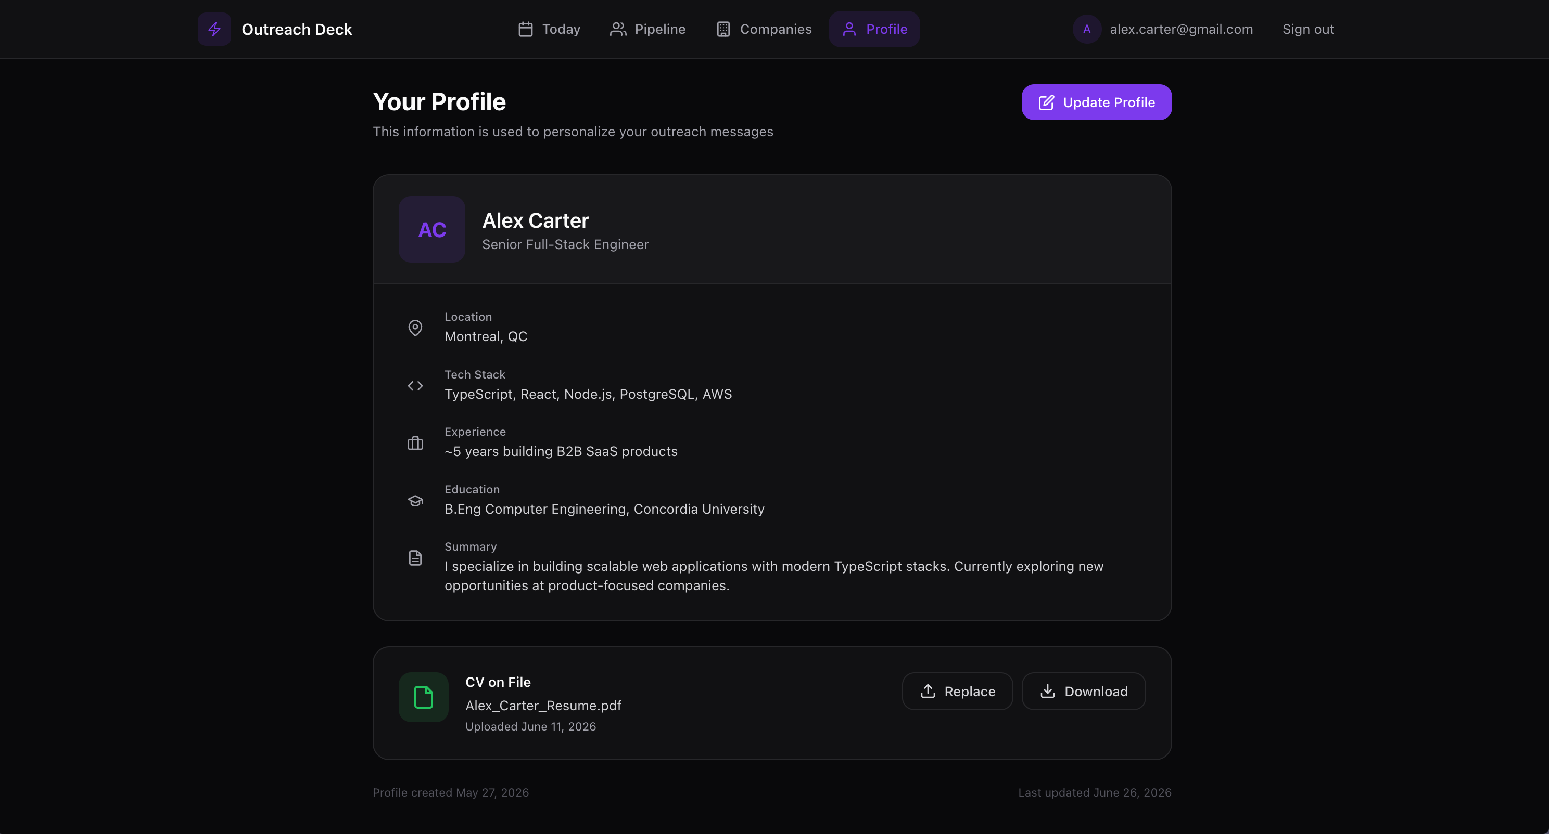Click the alex.carter@gmail.com account email
The width and height of the screenshot is (1549, 834).
[x=1181, y=29]
